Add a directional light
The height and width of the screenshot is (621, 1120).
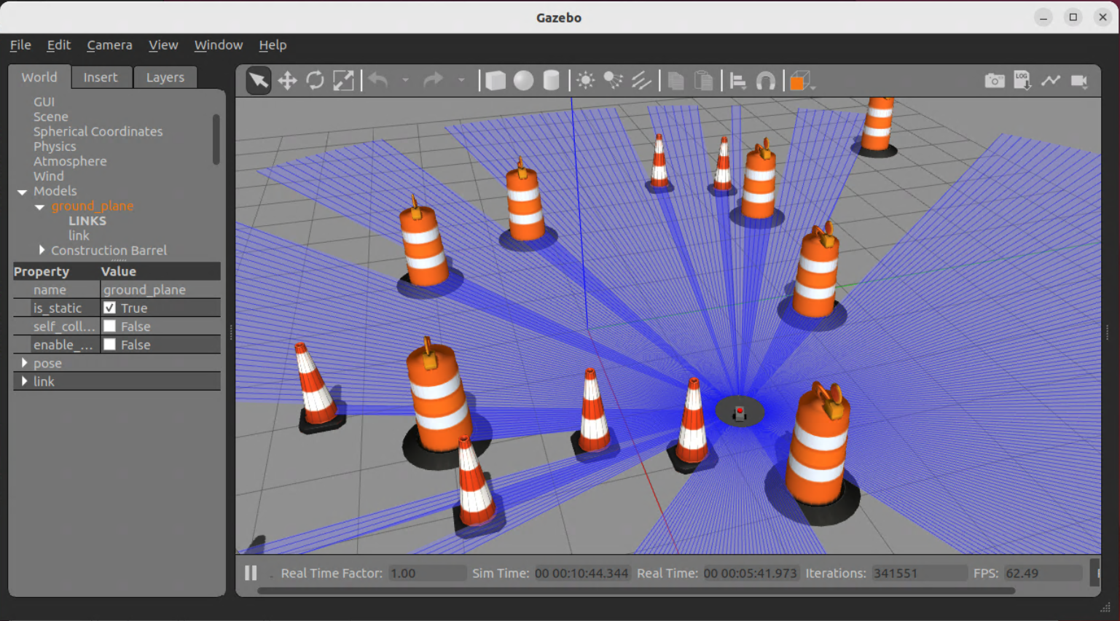click(641, 80)
